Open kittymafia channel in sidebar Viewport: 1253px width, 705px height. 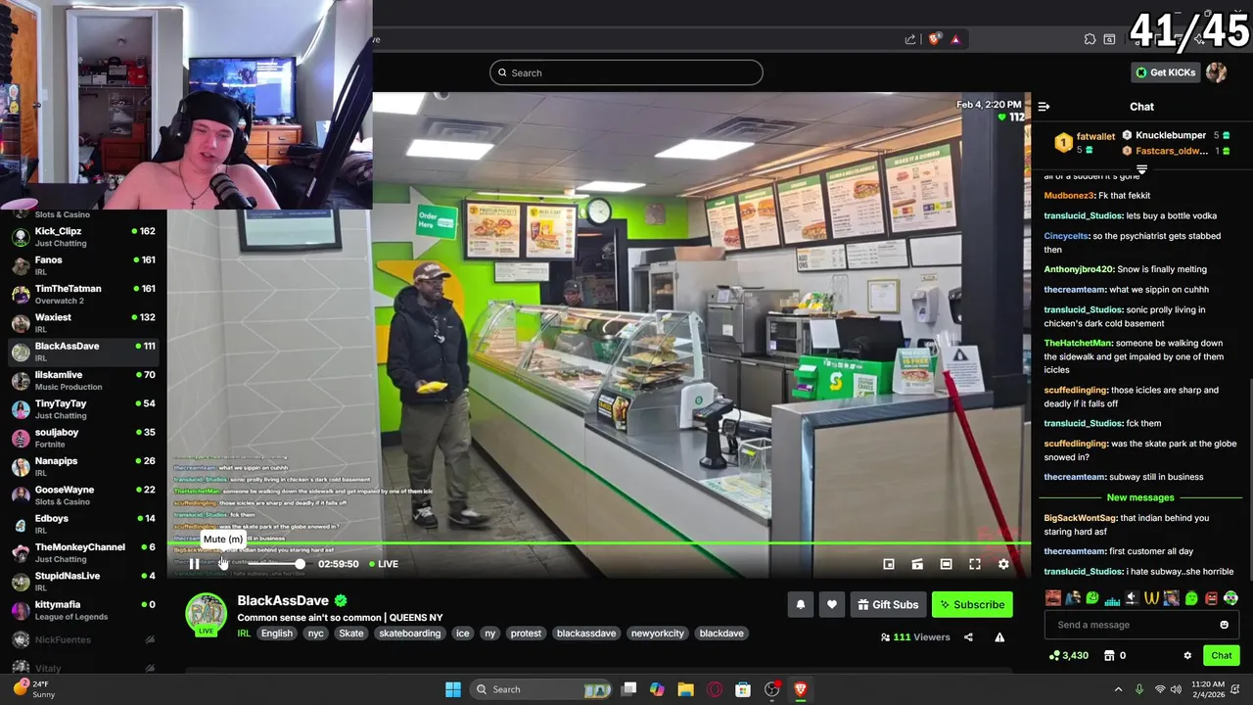pos(83,610)
